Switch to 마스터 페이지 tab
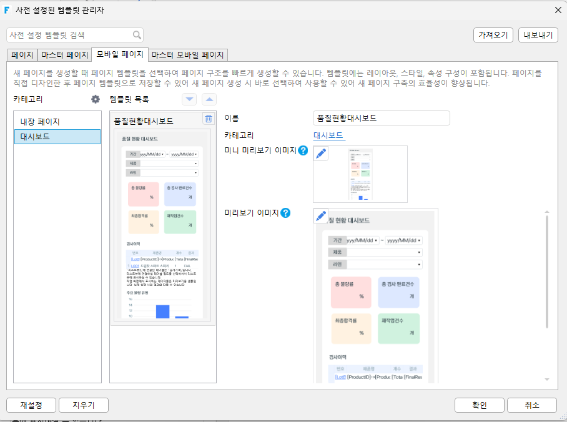 click(x=64, y=55)
